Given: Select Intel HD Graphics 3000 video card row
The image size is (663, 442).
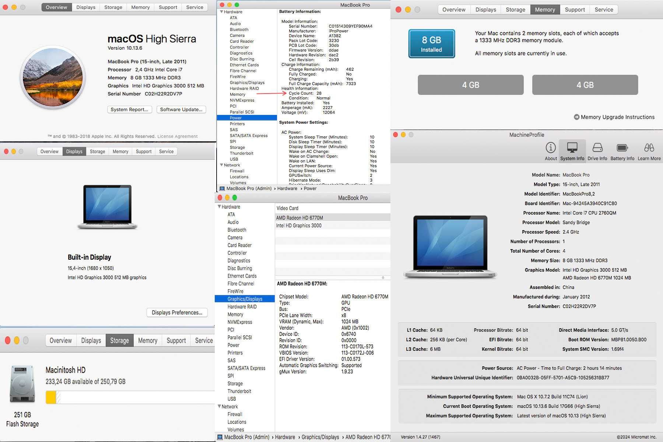Looking at the screenshot, I should 333,225.
